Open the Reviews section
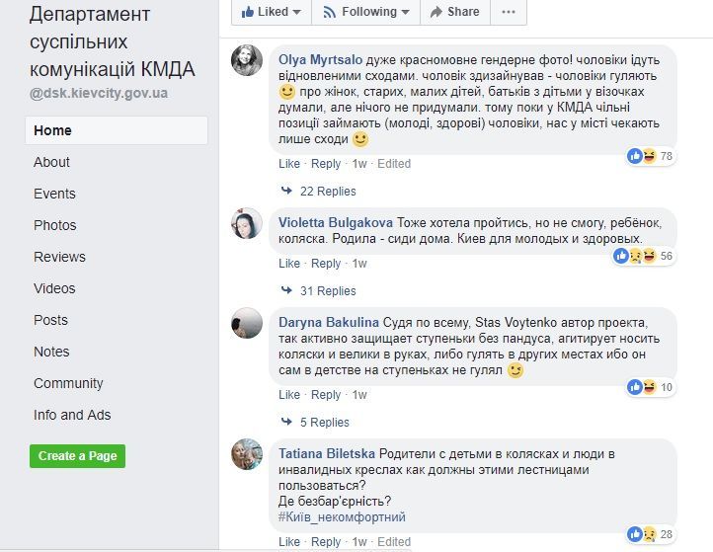This screenshot has height=552, width=713. click(59, 257)
